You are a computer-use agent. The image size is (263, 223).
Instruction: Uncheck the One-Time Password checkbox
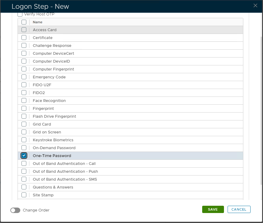[24, 156]
